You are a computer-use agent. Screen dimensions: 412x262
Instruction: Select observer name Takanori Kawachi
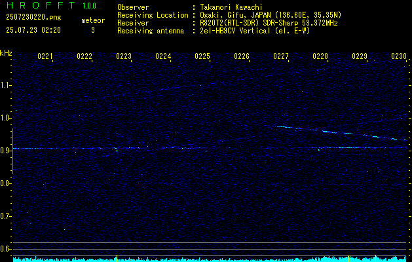tap(231, 7)
